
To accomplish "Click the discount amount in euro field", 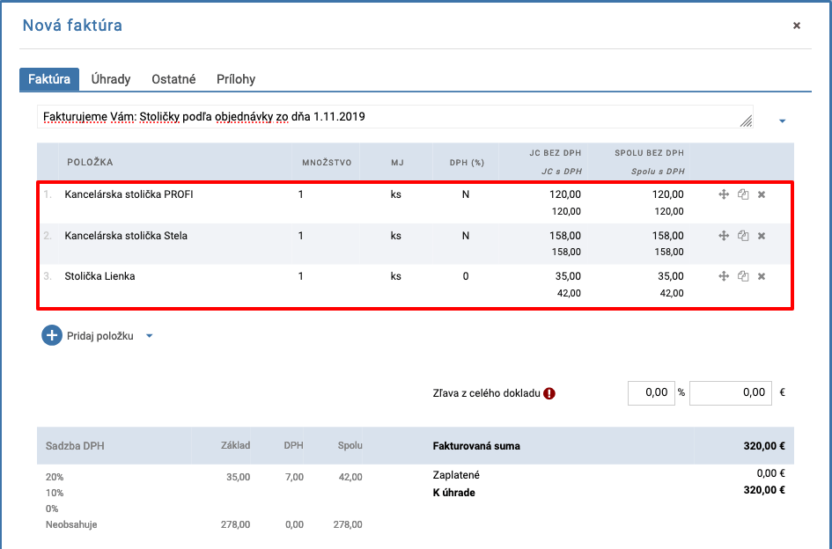I will tap(730, 393).
